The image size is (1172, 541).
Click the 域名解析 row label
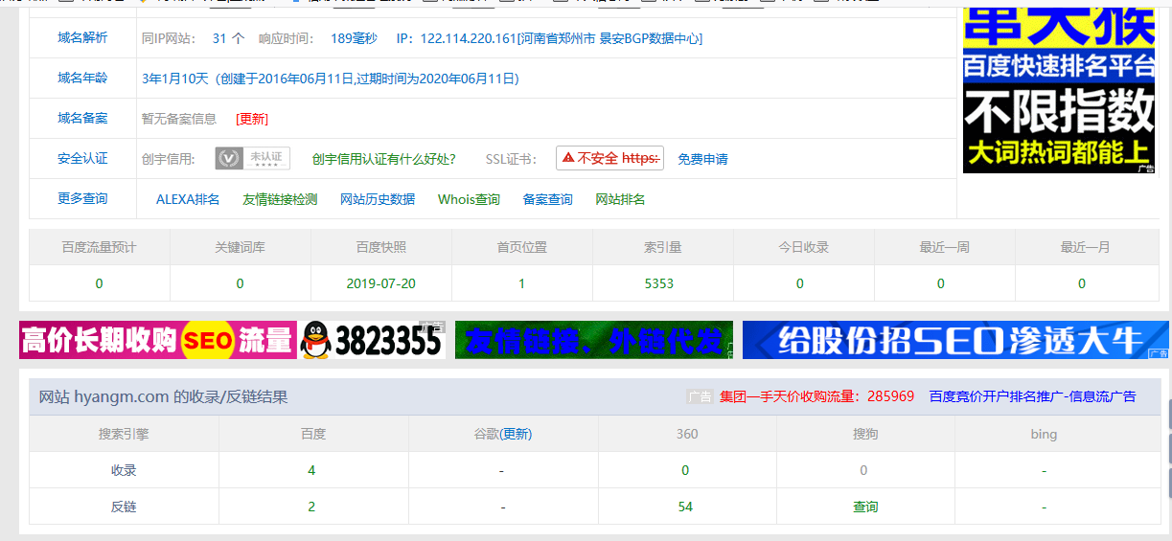pyautogui.click(x=82, y=37)
